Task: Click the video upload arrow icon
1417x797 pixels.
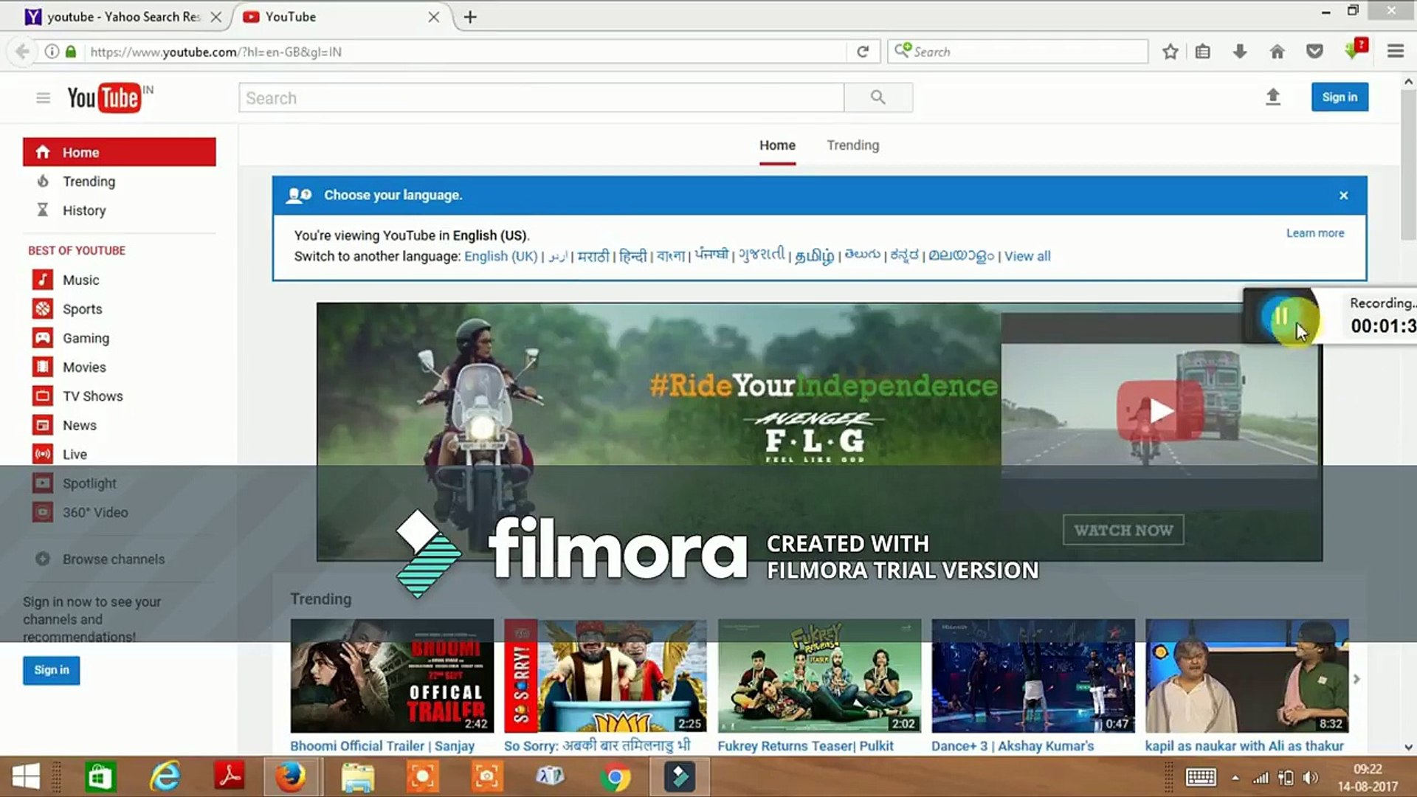Action: point(1272,97)
